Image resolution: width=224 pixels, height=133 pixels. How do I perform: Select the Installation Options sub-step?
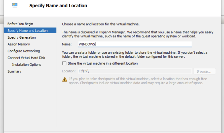coord(26,64)
